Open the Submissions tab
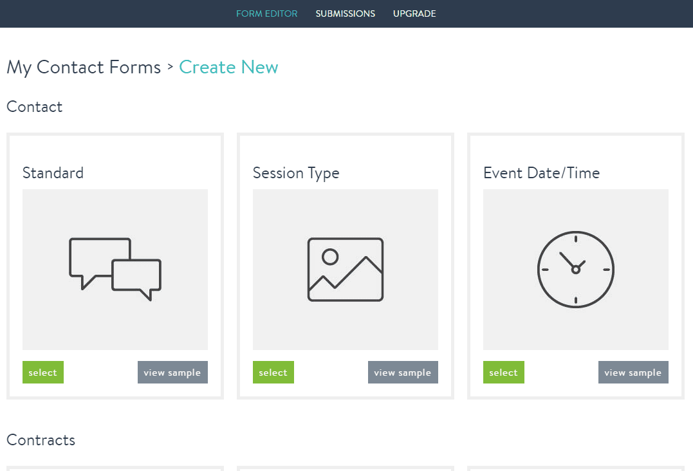This screenshot has width=693, height=471. click(x=345, y=14)
